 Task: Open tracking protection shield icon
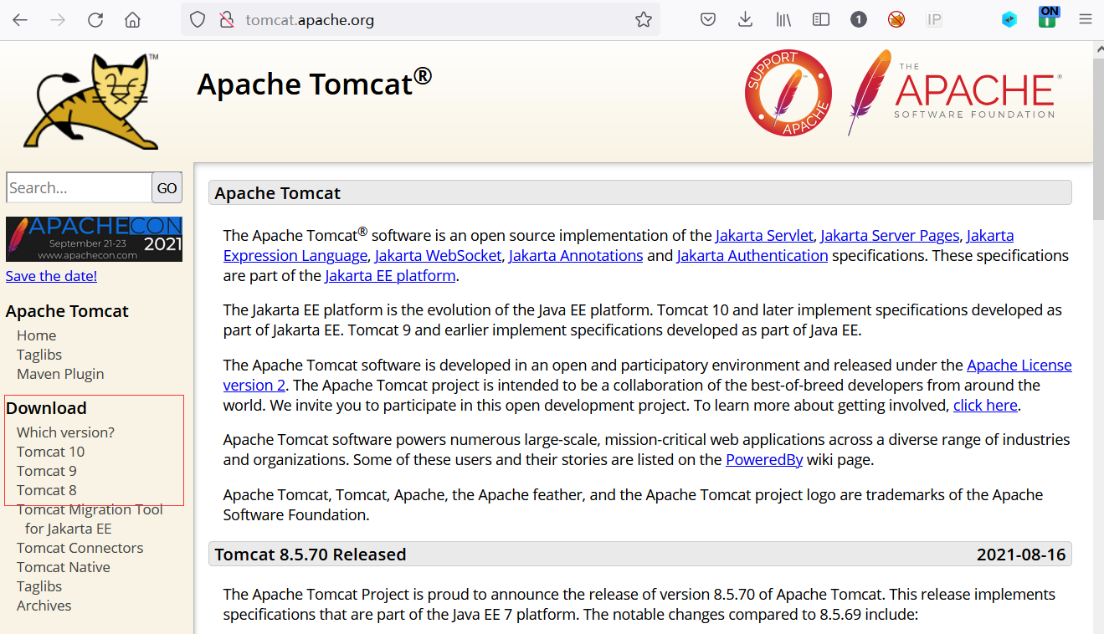pos(198,20)
